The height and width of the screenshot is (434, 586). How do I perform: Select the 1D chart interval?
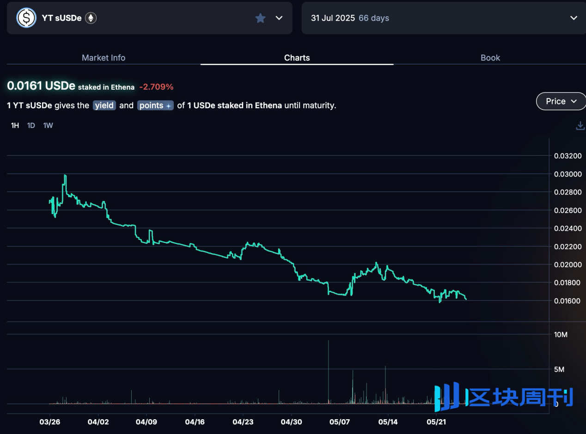[x=31, y=125]
